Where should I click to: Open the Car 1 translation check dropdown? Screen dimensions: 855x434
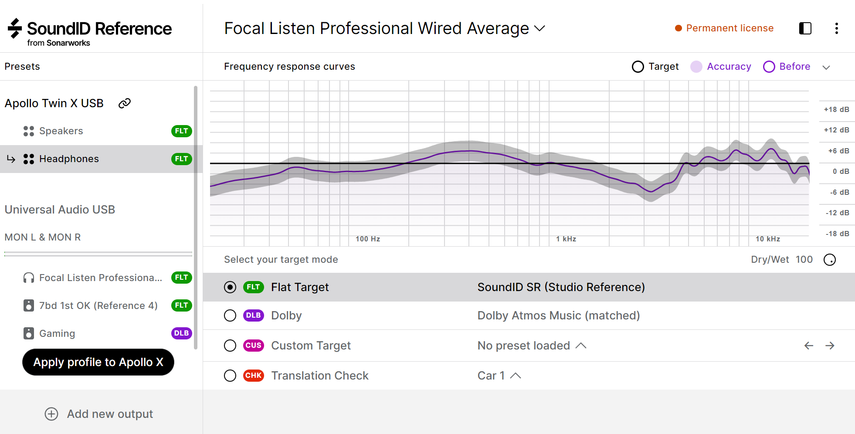[x=499, y=376]
